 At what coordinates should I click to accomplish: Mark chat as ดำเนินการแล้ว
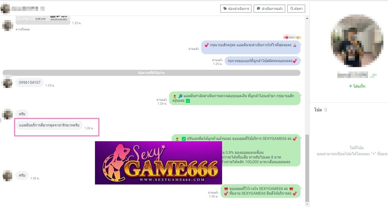click(269, 9)
